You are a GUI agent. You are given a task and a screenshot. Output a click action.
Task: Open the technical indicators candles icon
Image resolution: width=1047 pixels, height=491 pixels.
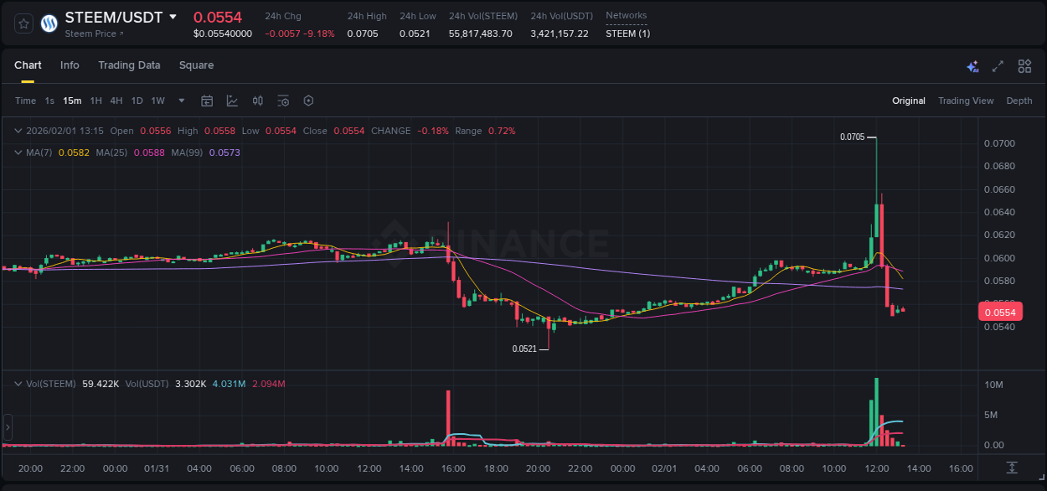tap(257, 101)
